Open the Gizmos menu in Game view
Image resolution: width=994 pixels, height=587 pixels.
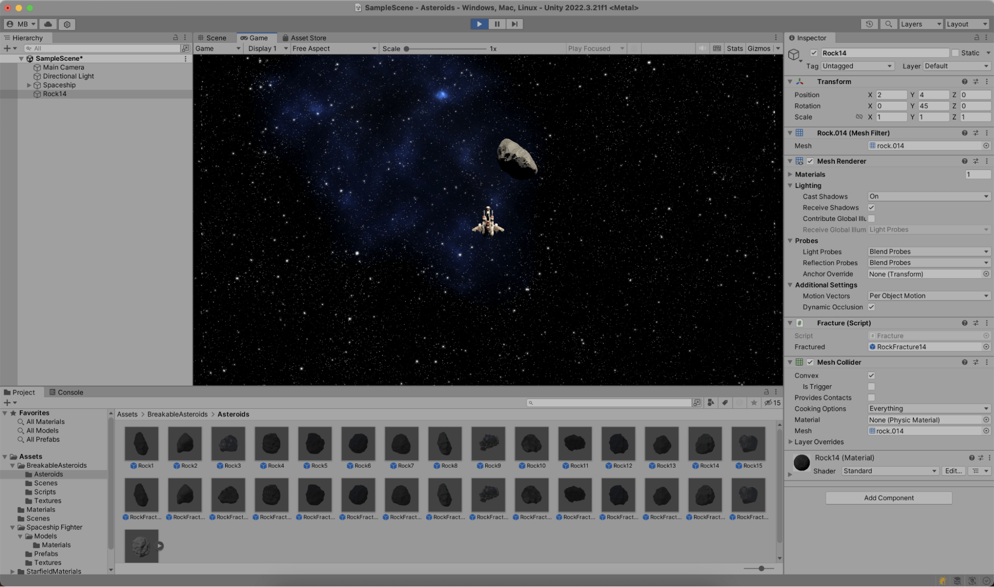759,48
